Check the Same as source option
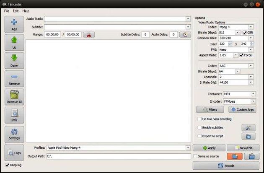The height and width of the screenshot is (173, 264). [196, 156]
